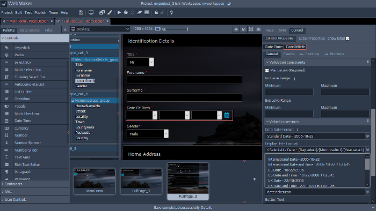The width and height of the screenshot is (376, 211).
Task: Open the Events tab
Action: [x=289, y=54]
